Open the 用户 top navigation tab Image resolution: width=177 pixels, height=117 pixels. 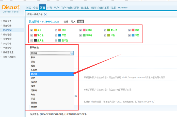pos(56,8)
